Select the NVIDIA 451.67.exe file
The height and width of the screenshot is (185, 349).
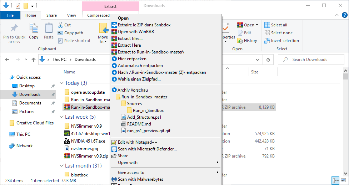click(87, 141)
